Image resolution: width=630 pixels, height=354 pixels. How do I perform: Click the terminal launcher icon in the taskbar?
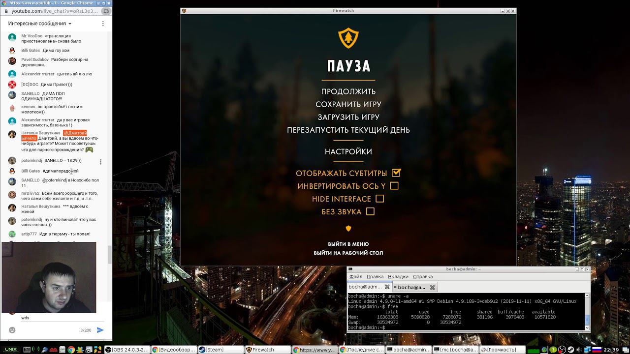(27, 350)
